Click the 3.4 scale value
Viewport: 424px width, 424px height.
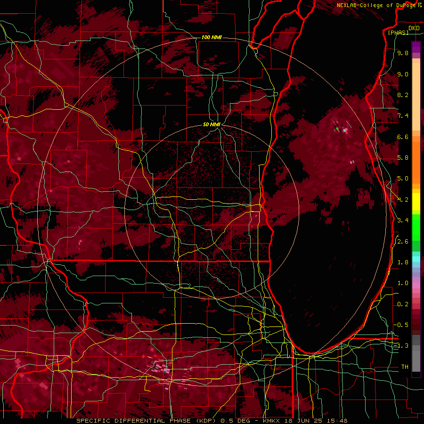[x=403, y=220]
